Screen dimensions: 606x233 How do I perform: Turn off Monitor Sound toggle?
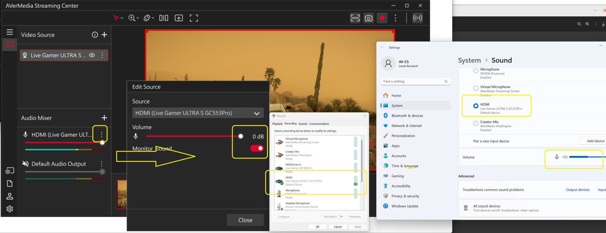(257, 148)
